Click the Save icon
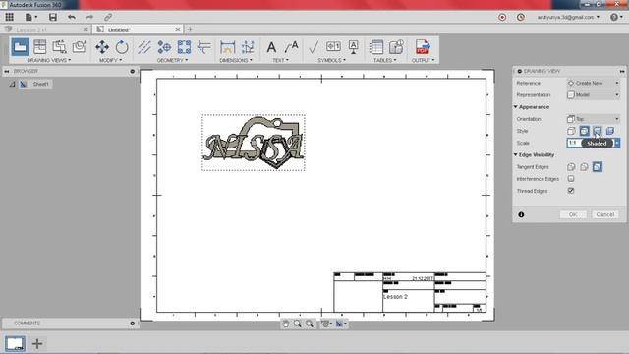The image size is (629, 354). coord(52,17)
